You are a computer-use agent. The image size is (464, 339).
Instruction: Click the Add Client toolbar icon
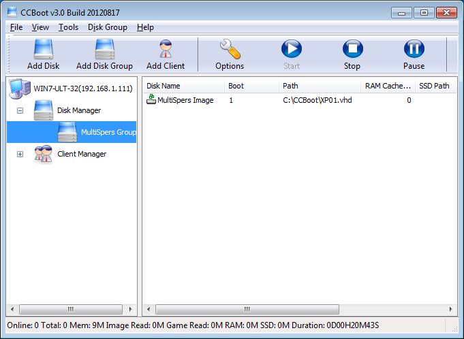click(166, 49)
